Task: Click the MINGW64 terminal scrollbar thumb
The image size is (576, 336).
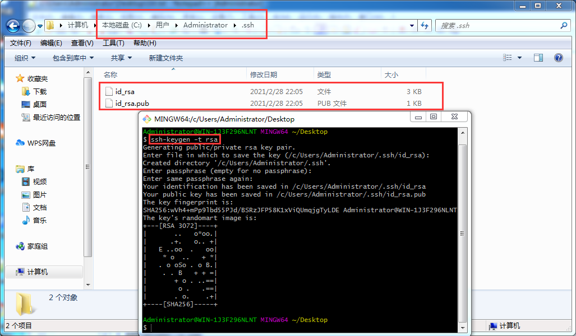Action: [463, 234]
